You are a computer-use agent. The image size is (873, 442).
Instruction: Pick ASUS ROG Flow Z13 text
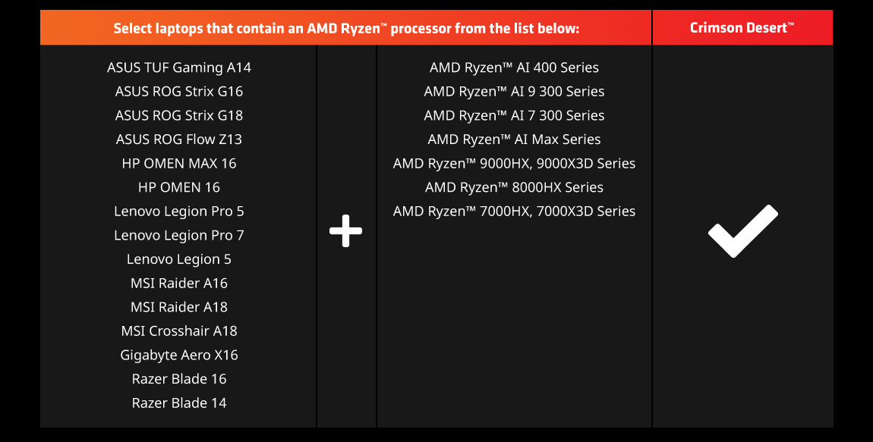pos(179,139)
